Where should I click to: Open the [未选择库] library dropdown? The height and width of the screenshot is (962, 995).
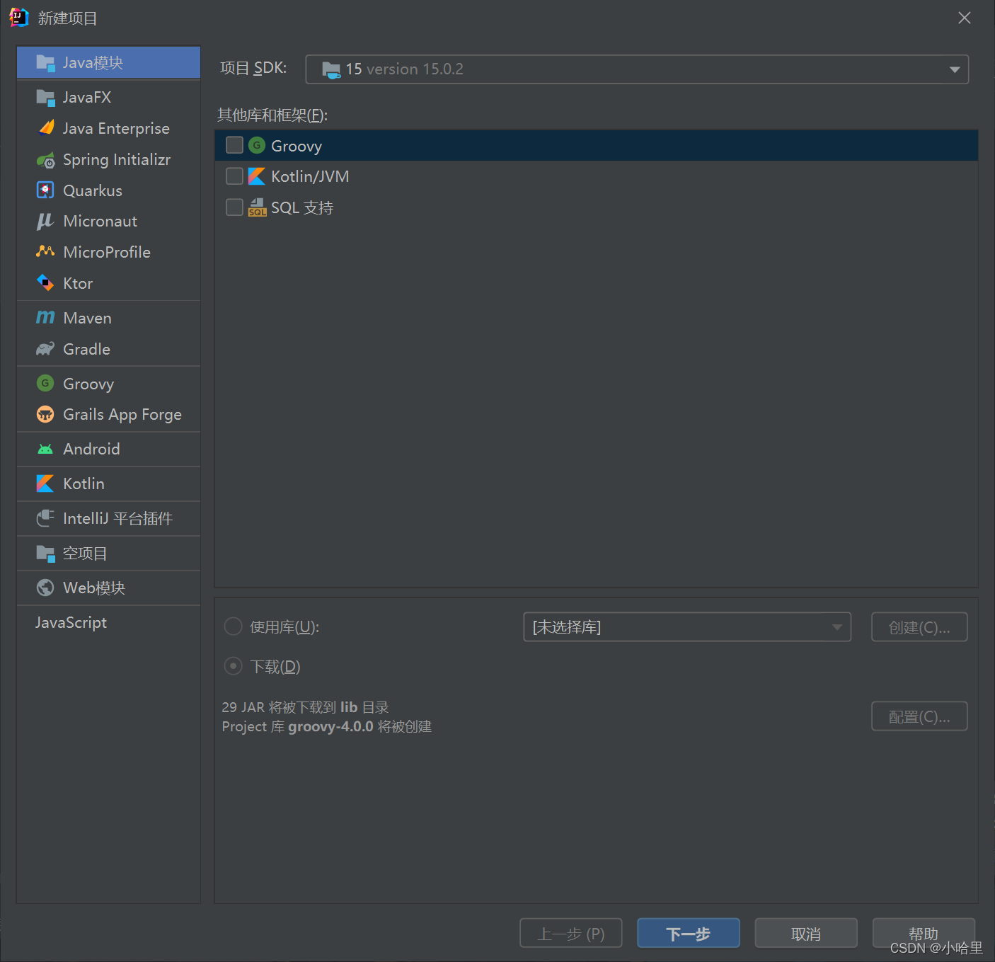tap(686, 627)
